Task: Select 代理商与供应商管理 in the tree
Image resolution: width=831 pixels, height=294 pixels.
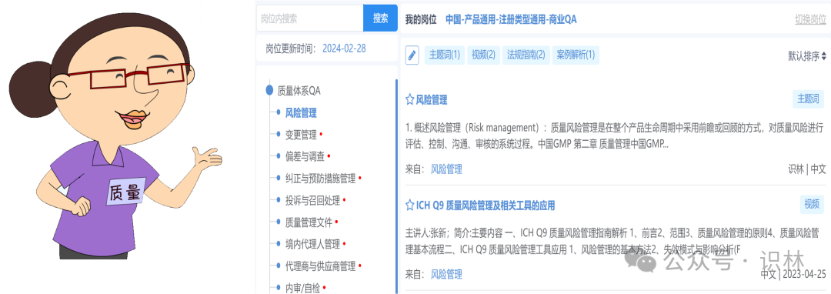Action: tap(320, 266)
